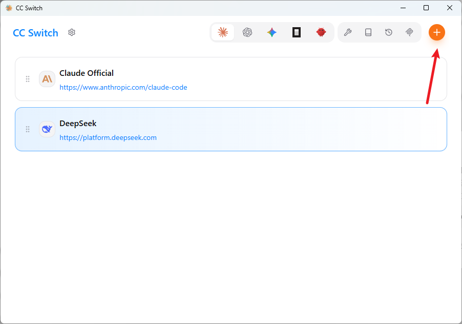Select the Gemini sparkle icon tab

(x=271, y=32)
